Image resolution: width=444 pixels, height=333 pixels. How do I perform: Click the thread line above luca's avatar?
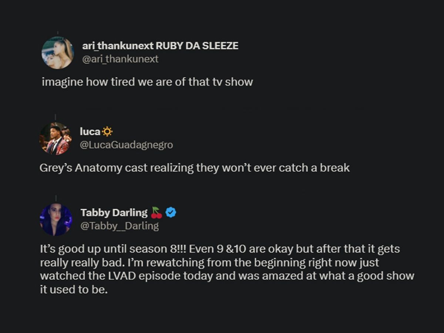[55, 118]
